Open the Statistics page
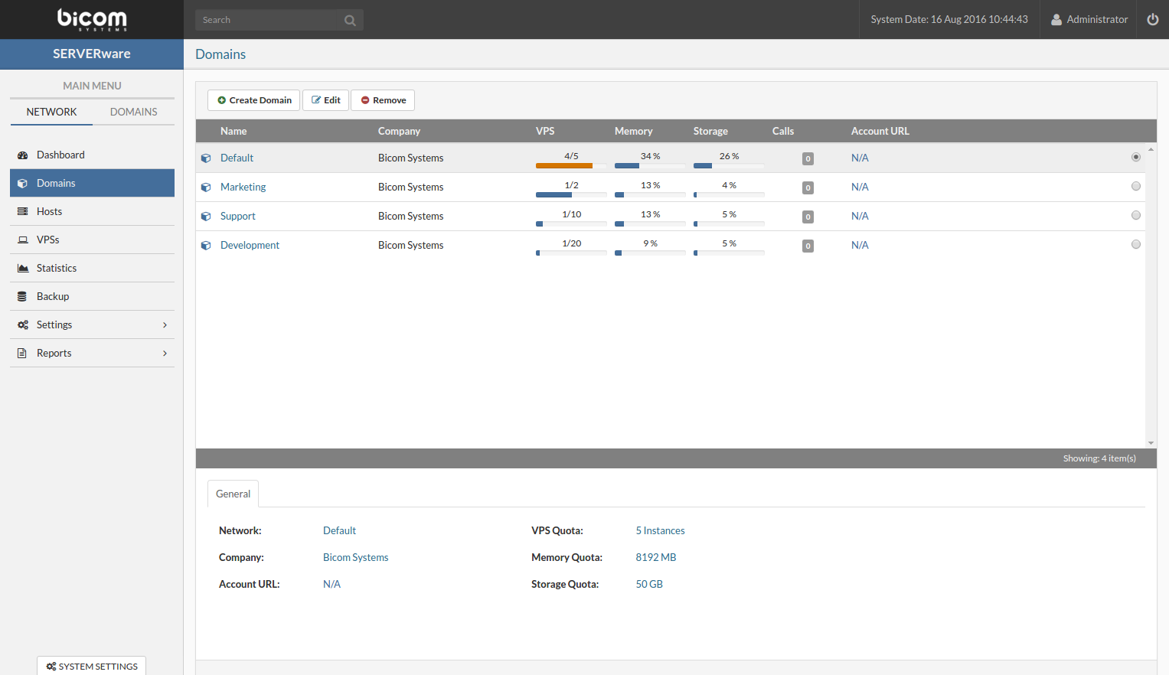1169x675 pixels. tap(56, 268)
